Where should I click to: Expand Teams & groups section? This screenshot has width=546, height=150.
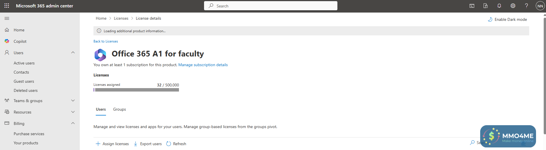point(73,100)
